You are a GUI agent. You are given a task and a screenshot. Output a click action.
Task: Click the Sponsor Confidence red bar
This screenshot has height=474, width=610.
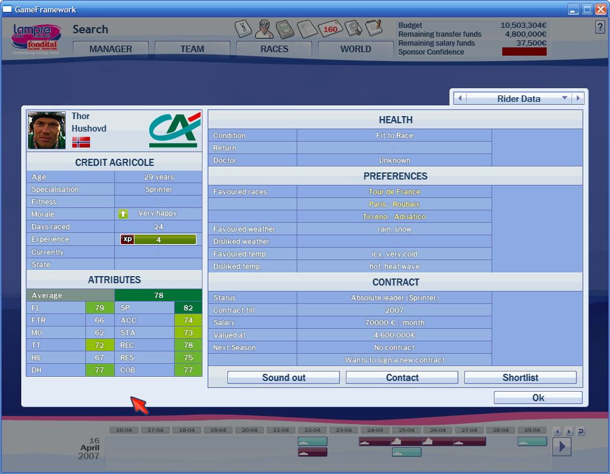click(524, 52)
